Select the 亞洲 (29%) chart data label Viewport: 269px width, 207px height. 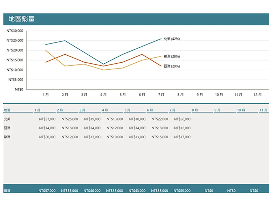point(172,66)
